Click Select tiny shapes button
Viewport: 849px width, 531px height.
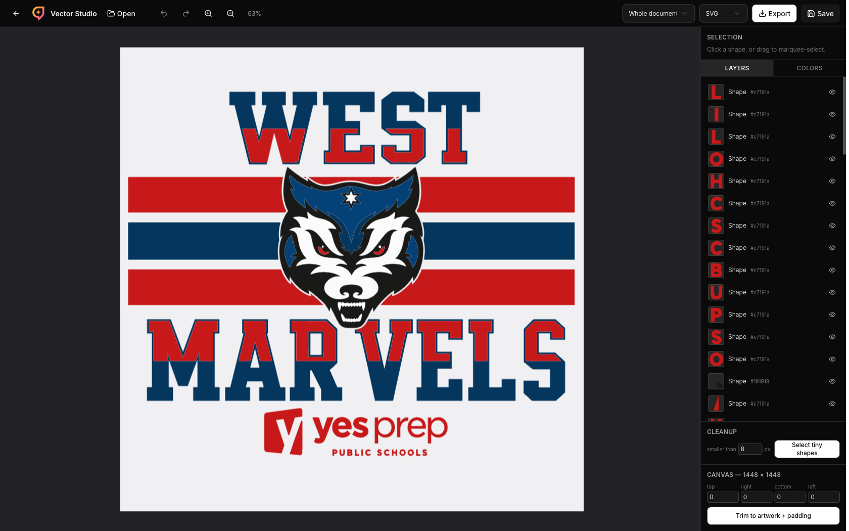click(807, 449)
